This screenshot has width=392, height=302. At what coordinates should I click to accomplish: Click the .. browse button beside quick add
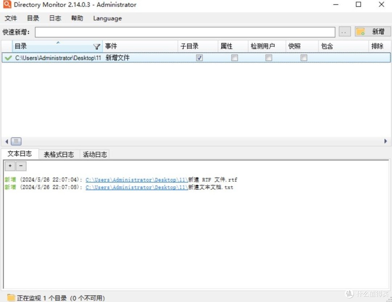click(x=344, y=32)
